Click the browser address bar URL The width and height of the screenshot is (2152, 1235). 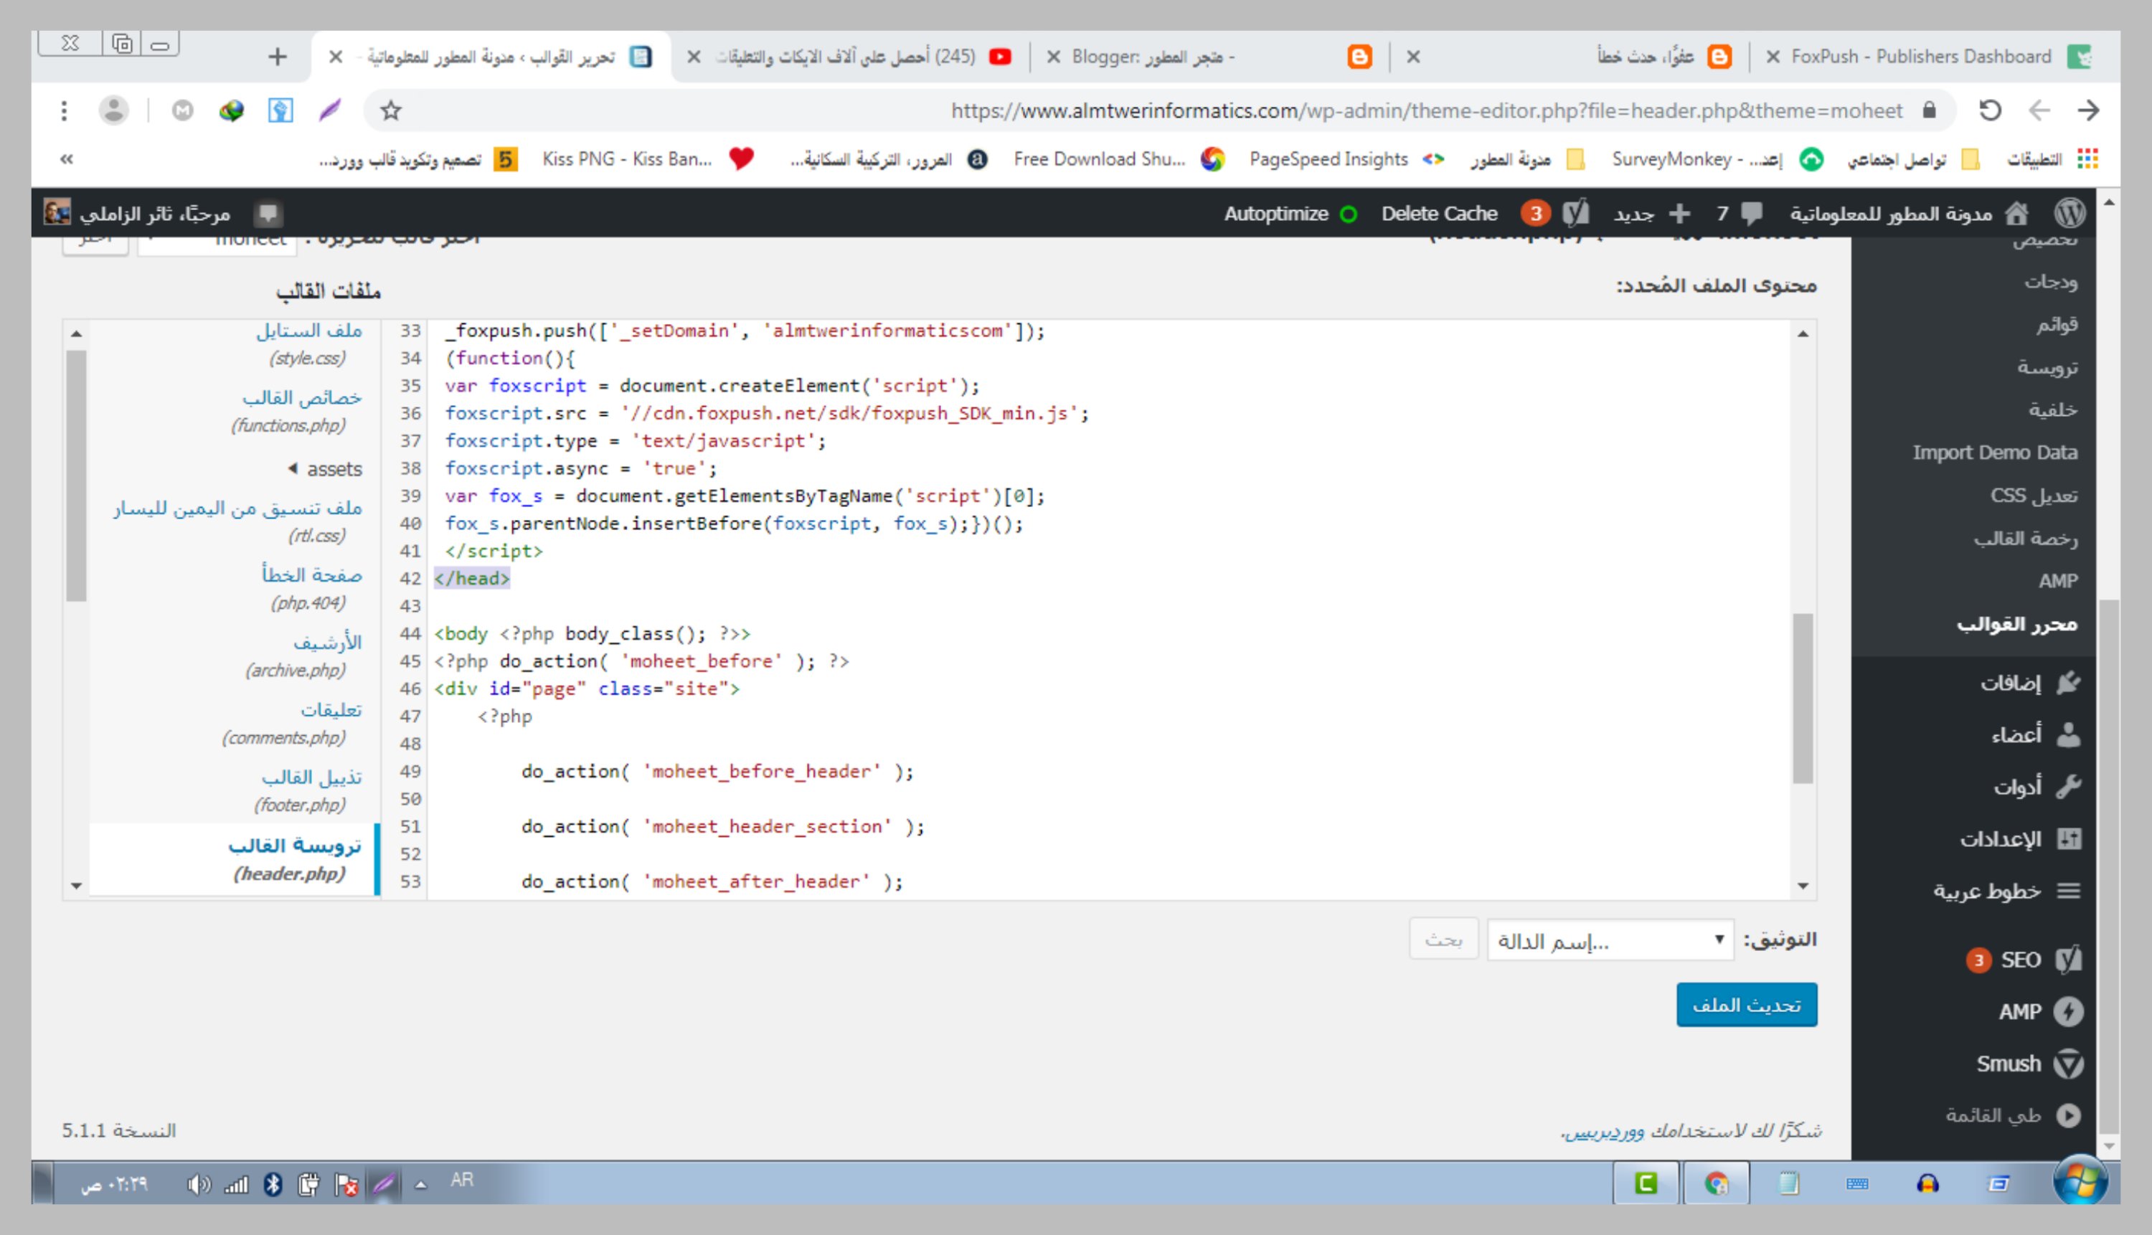1427,110
